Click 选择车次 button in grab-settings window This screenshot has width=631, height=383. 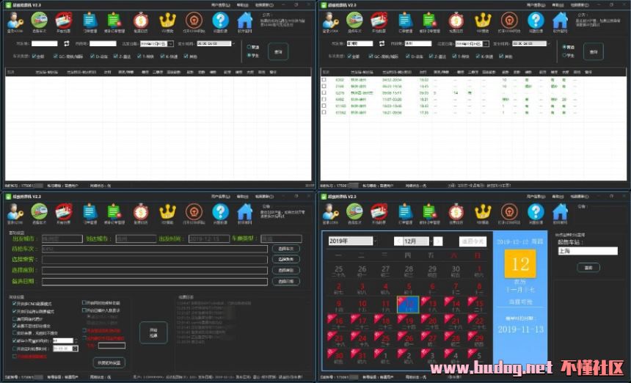click(x=285, y=249)
